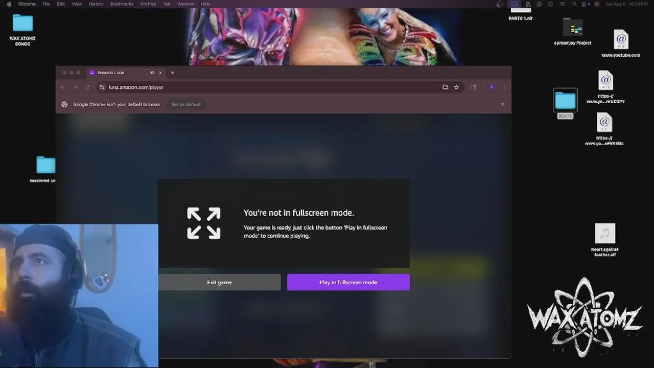Click the date and time in the menu bar
The image size is (654, 368).
626,4
